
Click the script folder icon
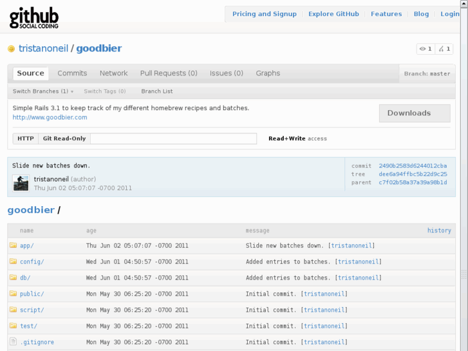coord(13,310)
